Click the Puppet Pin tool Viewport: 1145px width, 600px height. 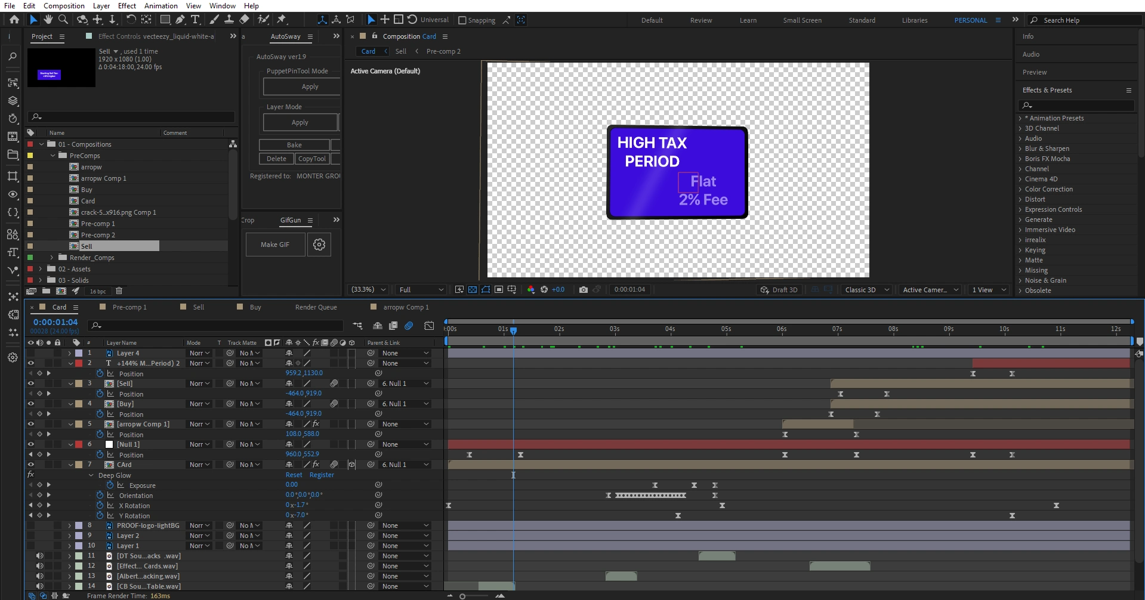[282, 20]
